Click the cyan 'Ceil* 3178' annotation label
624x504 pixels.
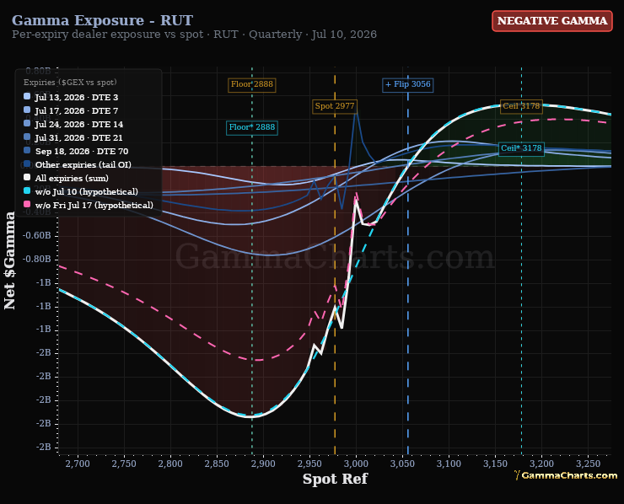coord(521,148)
